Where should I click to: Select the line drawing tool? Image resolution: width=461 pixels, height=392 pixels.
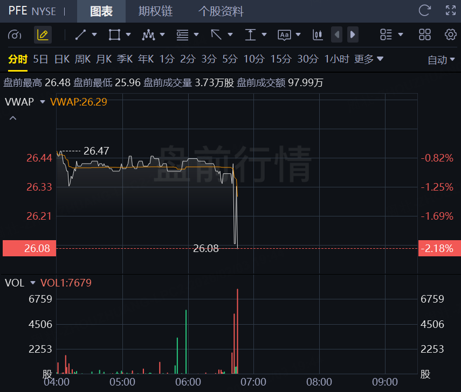[80, 34]
